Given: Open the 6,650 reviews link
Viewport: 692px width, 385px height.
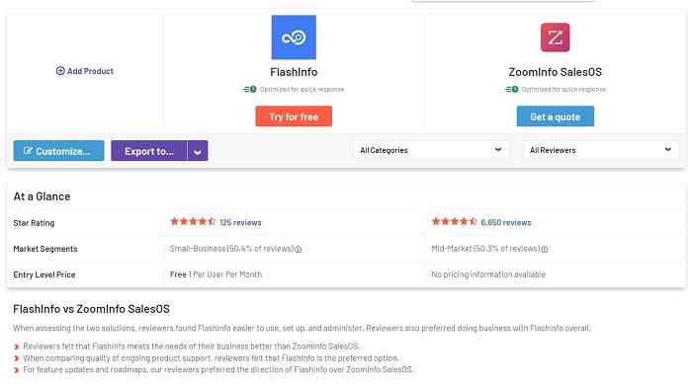Looking at the screenshot, I should click(x=506, y=222).
